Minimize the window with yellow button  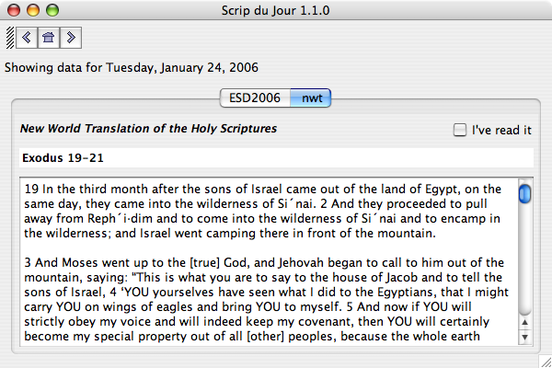(32, 10)
